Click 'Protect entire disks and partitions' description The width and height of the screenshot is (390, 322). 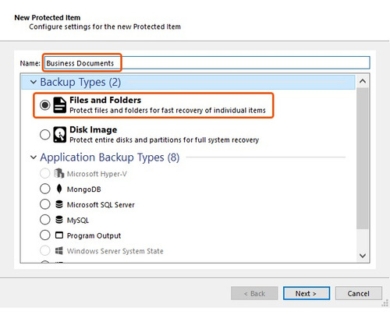pos(164,140)
